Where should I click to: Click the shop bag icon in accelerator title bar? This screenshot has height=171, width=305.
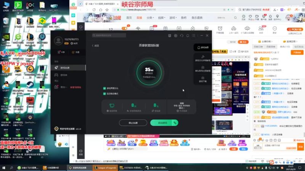point(170,36)
